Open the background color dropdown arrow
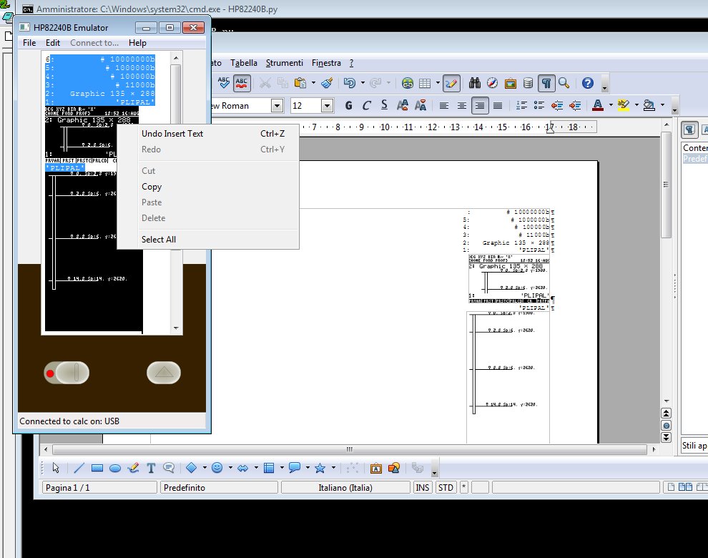This screenshot has width=708, height=558. [x=662, y=105]
